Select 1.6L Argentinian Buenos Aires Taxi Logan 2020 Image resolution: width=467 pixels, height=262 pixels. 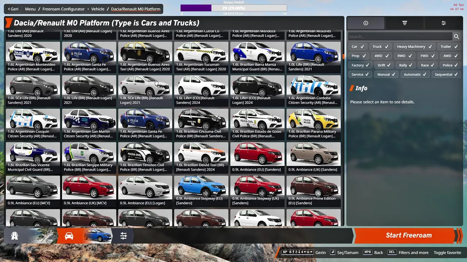tap(145, 57)
